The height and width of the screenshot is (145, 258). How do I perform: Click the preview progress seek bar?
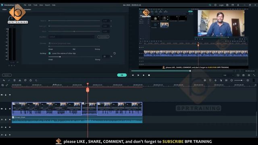(182, 71)
